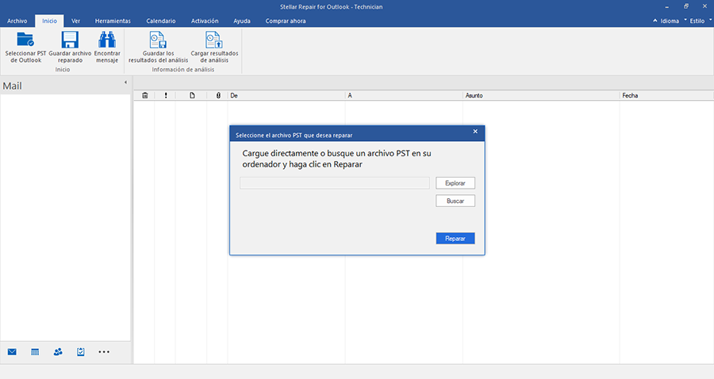Select the Inicio ribbon tab
The width and height of the screenshot is (714, 379).
point(50,21)
